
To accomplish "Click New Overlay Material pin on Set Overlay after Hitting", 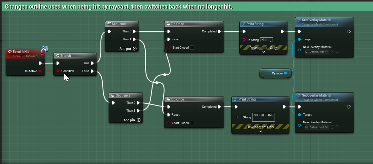I will click(x=299, y=50).
